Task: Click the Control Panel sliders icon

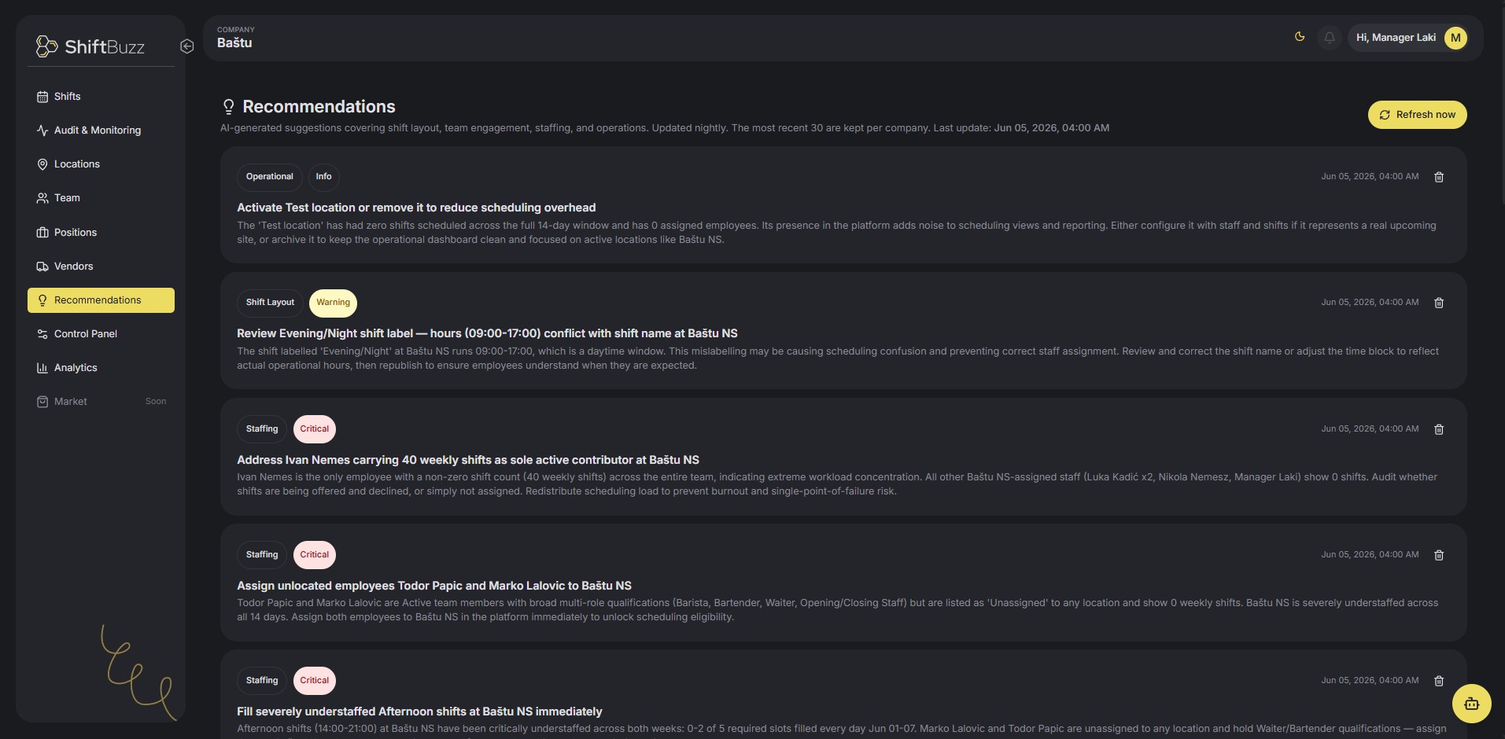Action: click(42, 334)
